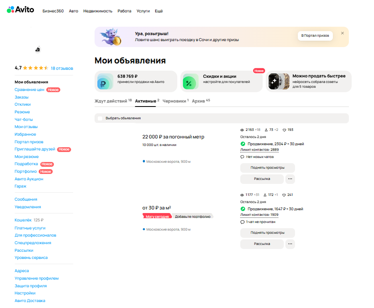
Task: Click В Портал призов button
Action: (315, 36)
